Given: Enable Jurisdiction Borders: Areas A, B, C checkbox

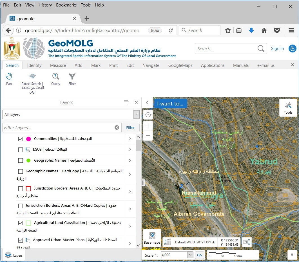Looking at the screenshot, I should pos(20,188).
